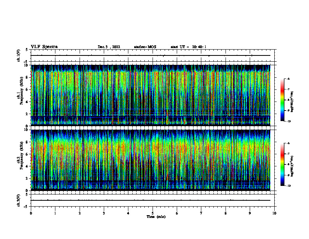Viewport: 309px width, 239px height.
Task: Click the "VLF Spectra" title text
Action: coord(44,47)
